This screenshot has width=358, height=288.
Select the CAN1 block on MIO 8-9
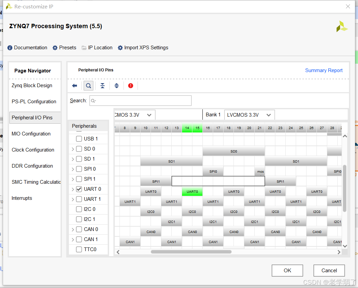(x=130, y=242)
